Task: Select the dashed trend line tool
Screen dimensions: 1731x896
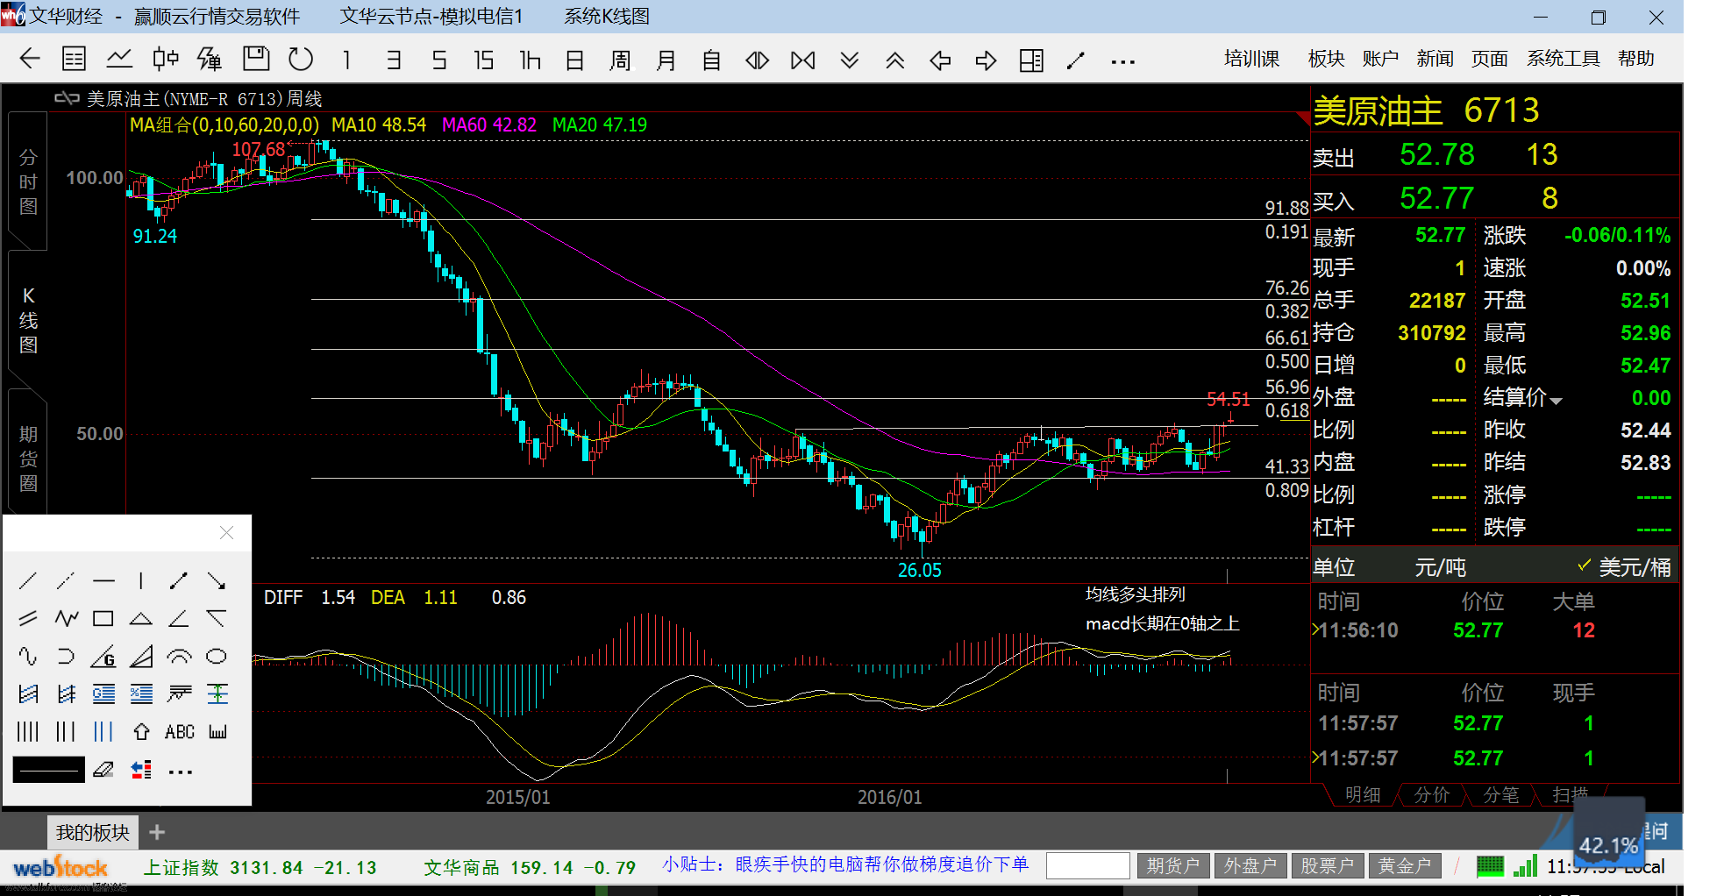Action: coord(66,580)
